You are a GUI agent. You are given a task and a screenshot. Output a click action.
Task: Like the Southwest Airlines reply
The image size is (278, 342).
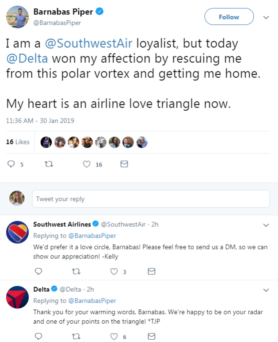114,272
